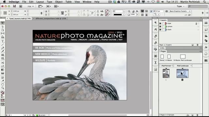Select the Type tool
This screenshot has width=209, height=117.
(3, 41)
